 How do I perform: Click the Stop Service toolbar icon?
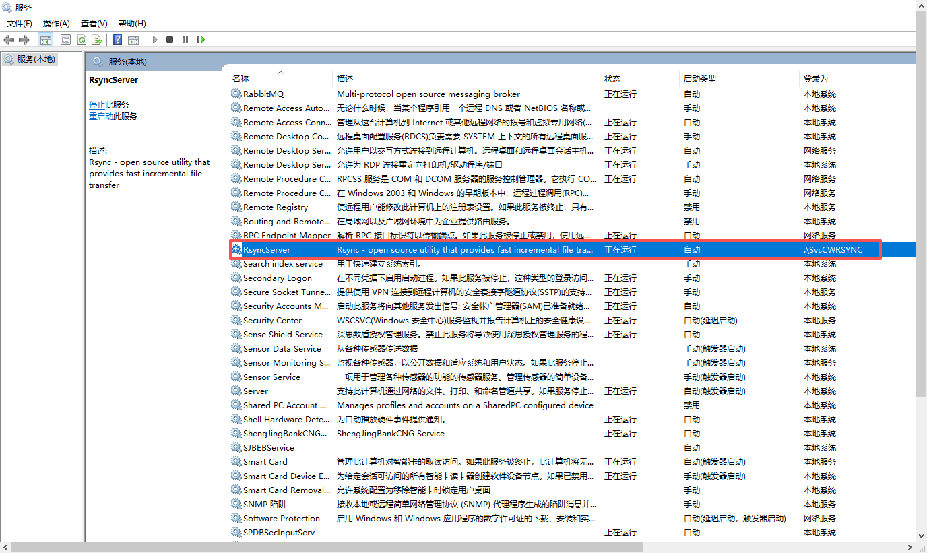(170, 40)
